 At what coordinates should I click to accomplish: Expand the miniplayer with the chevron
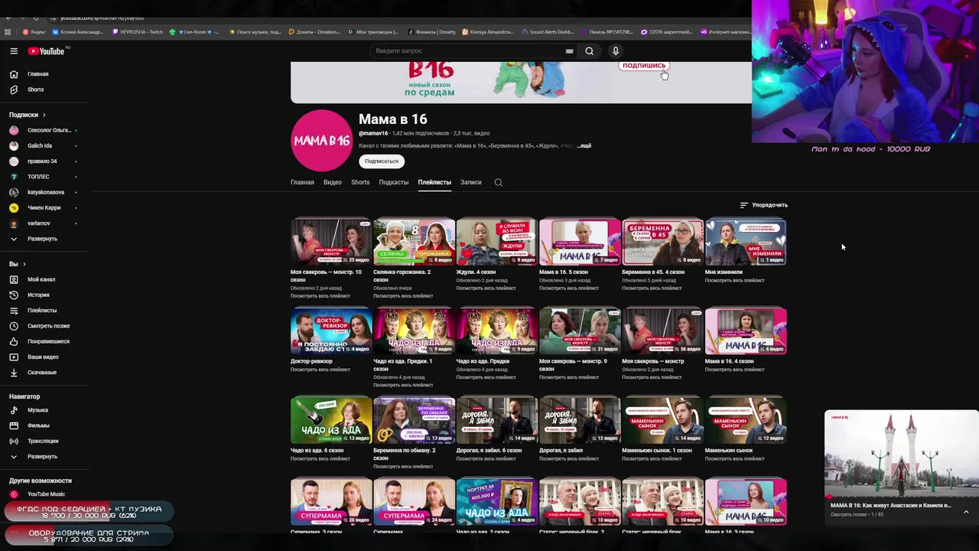coord(966,511)
